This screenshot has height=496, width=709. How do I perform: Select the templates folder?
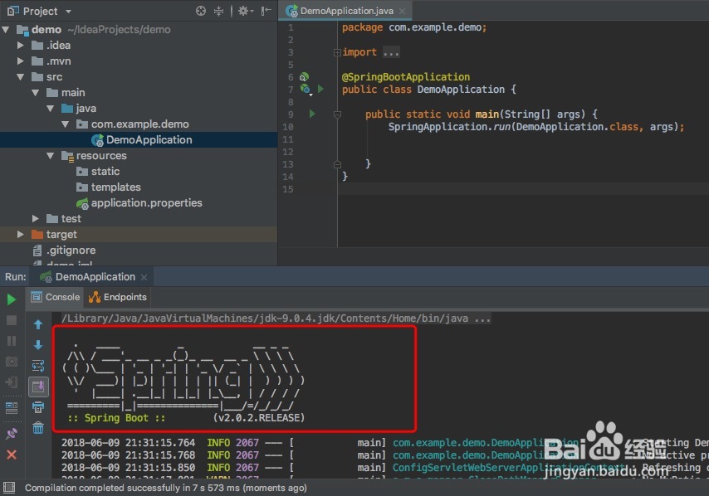pyautogui.click(x=109, y=187)
